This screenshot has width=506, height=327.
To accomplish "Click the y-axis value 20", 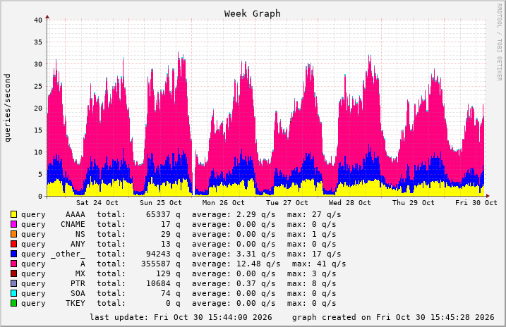I will click(38, 109).
